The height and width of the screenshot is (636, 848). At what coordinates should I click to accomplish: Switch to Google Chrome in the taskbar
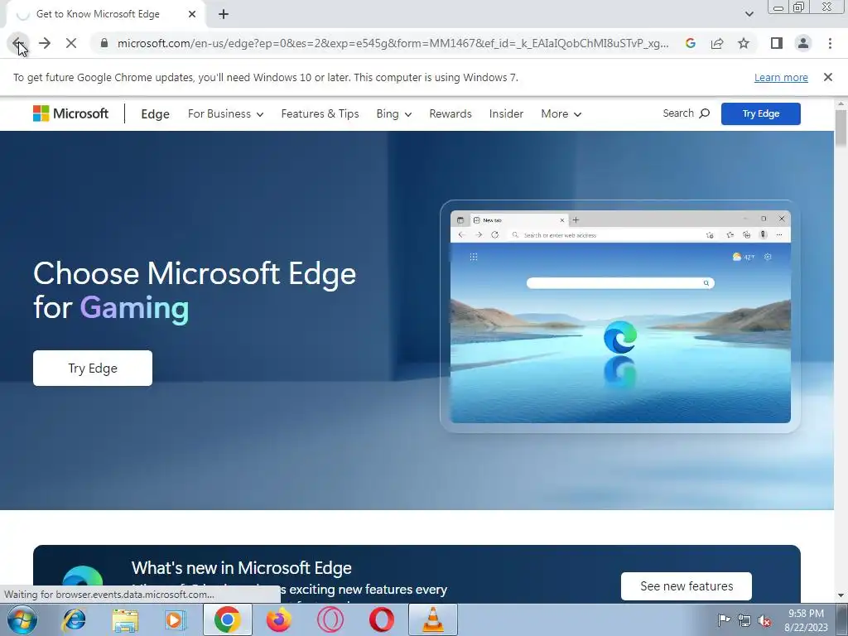point(227,619)
